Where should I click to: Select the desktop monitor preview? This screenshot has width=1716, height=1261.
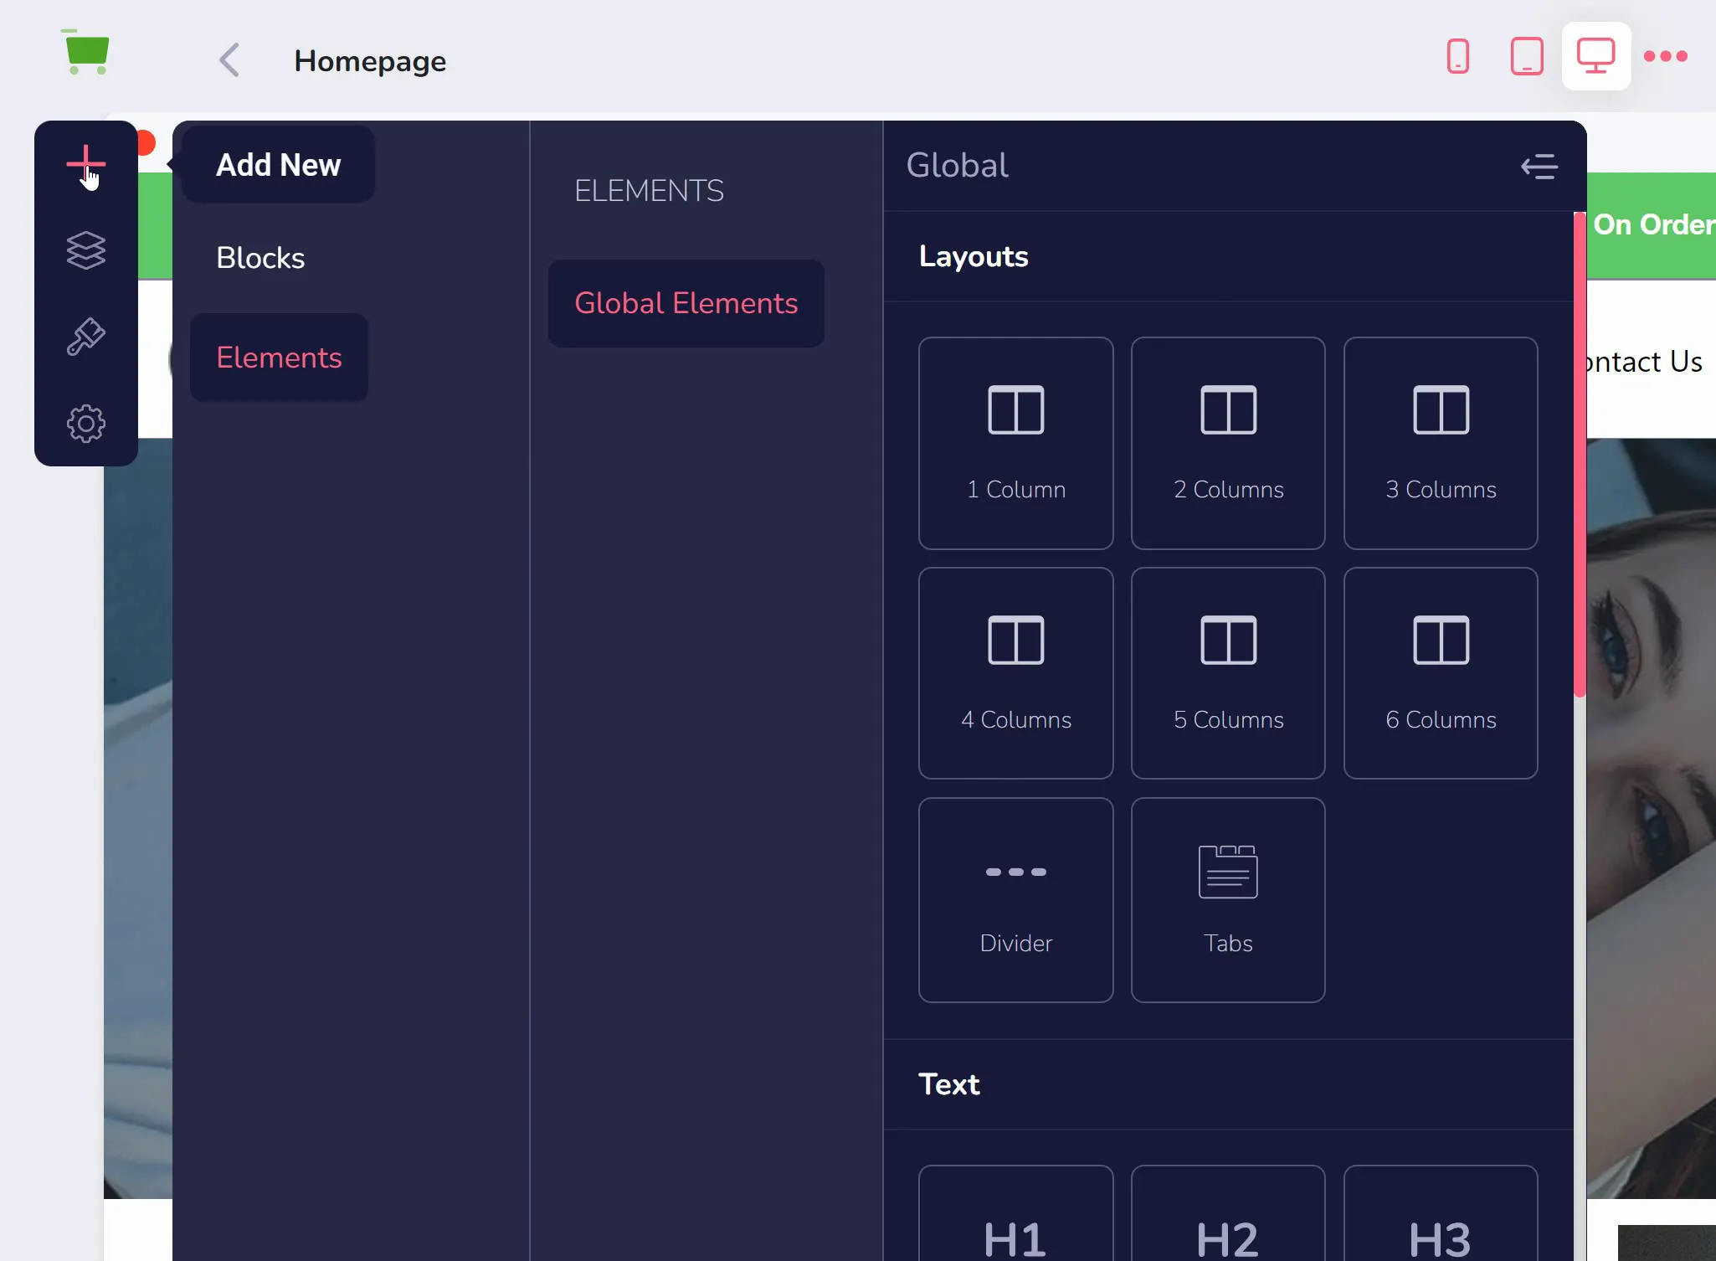coord(1595,56)
